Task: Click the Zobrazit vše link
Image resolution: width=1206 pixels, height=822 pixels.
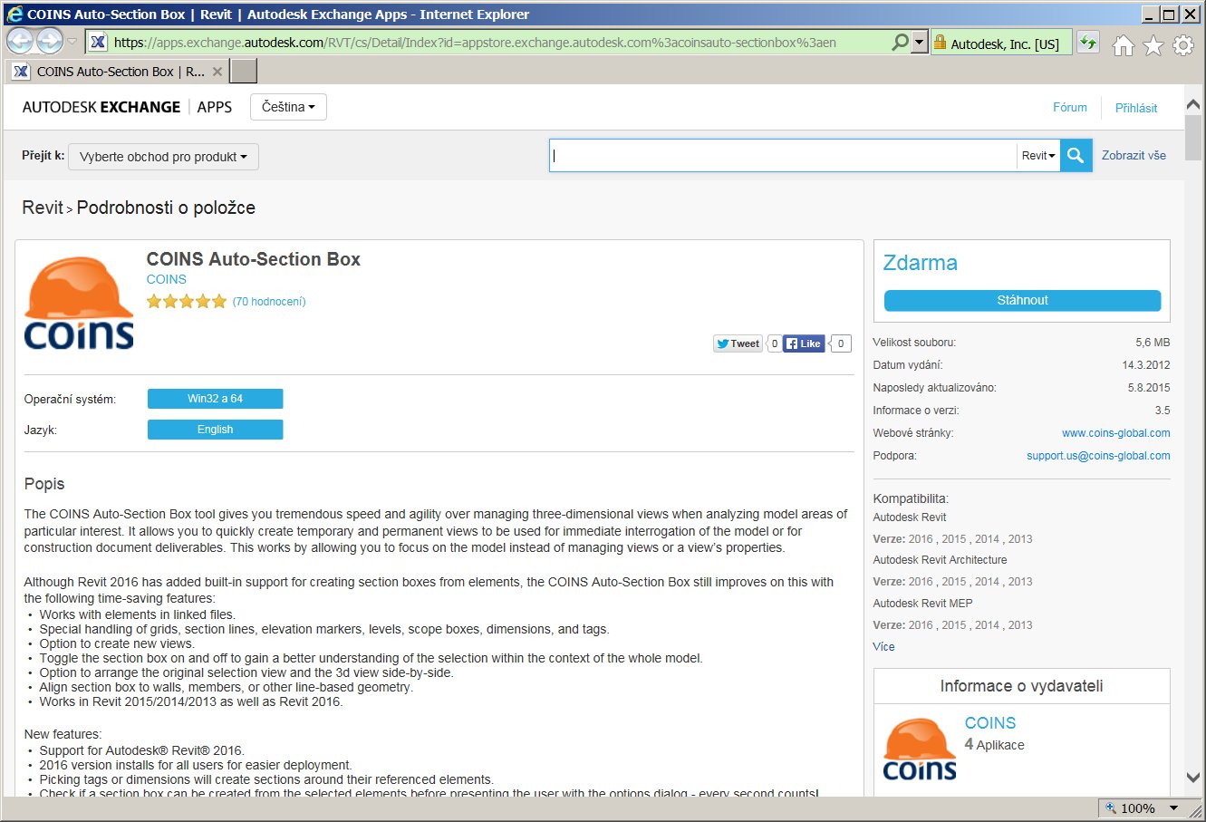Action: [x=1134, y=155]
